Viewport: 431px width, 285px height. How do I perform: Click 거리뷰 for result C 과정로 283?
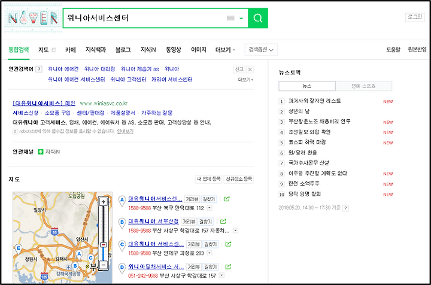(x=193, y=244)
